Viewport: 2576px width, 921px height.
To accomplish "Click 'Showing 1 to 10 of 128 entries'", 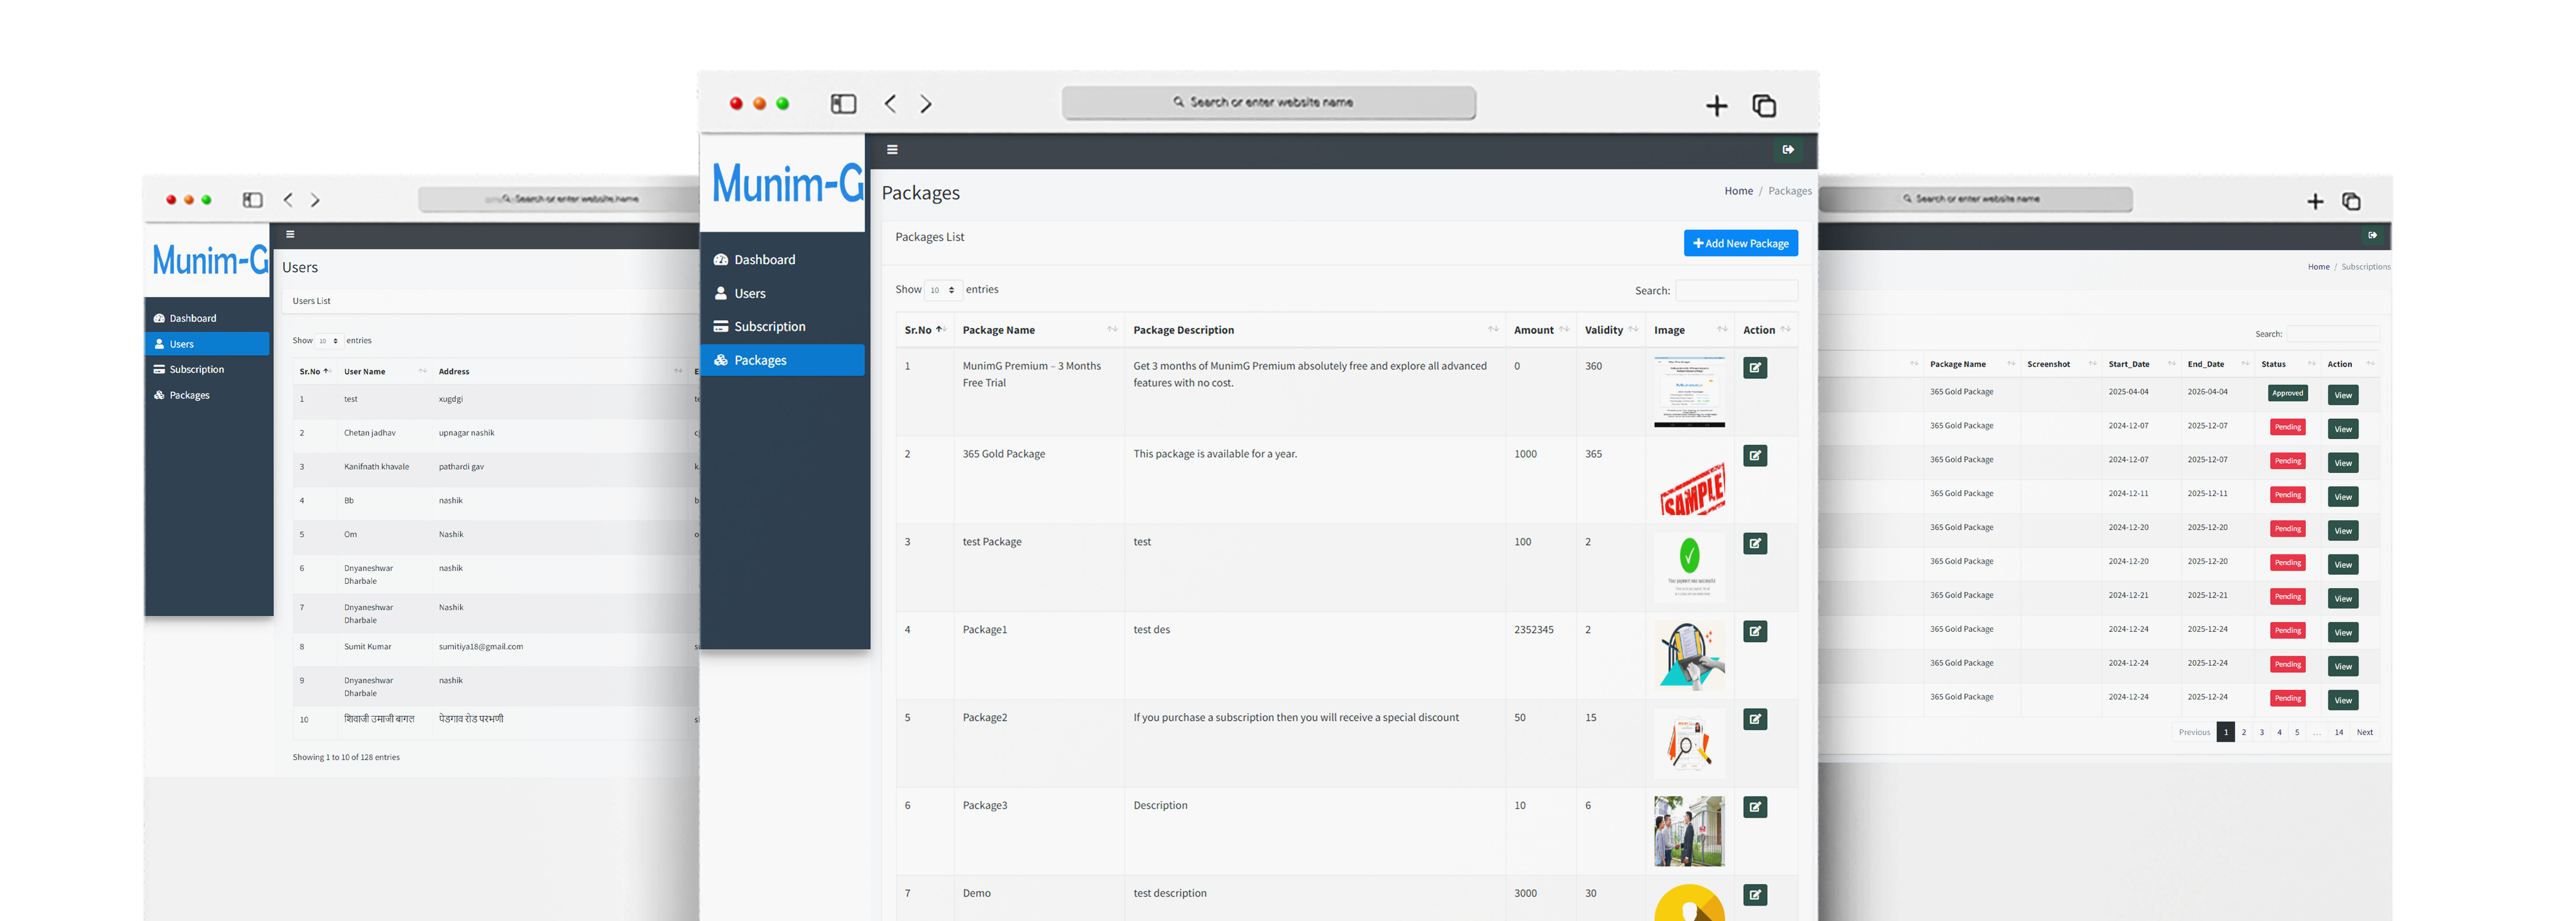I will pyautogui.click(x=346, y=758).
